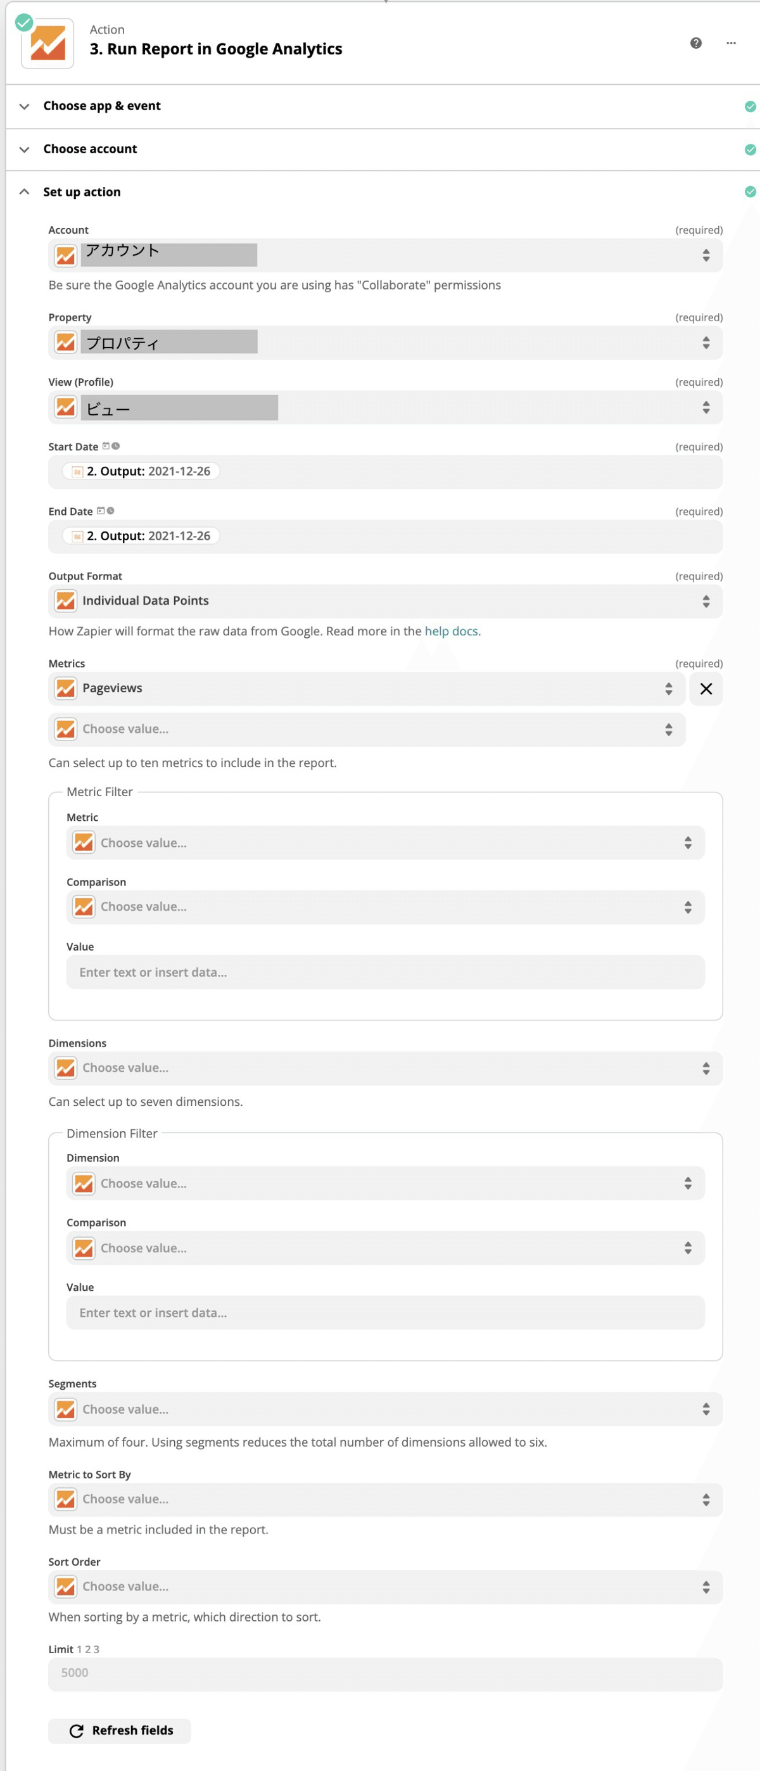This screenshot has width=760, height=1771.
Task: Open the help docs link
Action: (451, 631)
